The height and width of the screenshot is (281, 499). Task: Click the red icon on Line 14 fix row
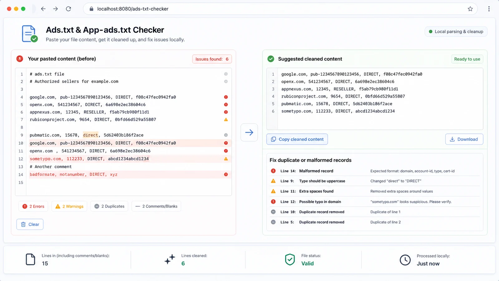pyautogui.click(x=273, y=171)
